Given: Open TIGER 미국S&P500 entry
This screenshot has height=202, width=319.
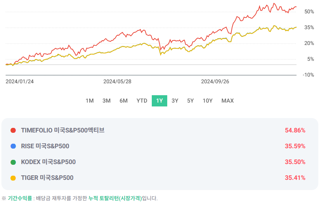Looking at the screenshot, I should [x=47, y=178].
